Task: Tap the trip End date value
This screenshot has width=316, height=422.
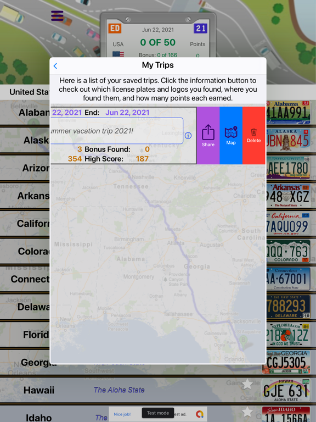Action: [x=127, y=113]
